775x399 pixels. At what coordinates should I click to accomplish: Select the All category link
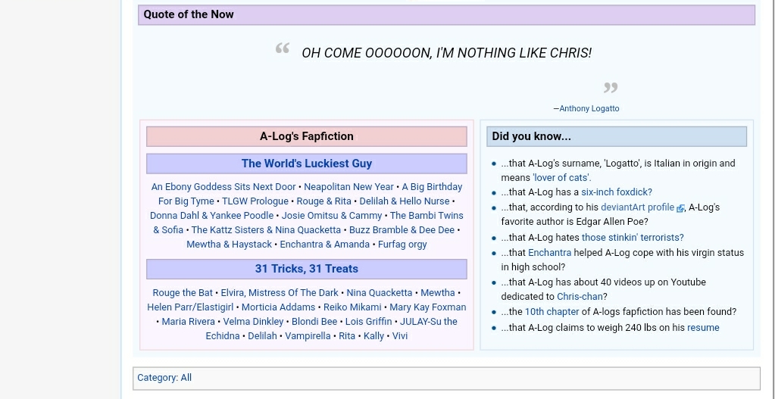click(x=186, y=378)
